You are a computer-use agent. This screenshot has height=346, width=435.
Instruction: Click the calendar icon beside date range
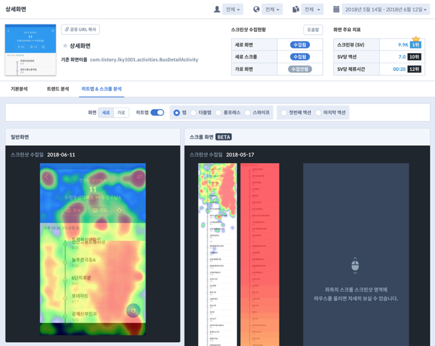click(x=336, y=9)
